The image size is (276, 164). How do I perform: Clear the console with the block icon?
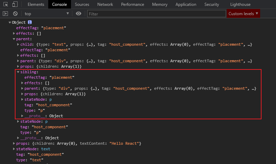15,13
